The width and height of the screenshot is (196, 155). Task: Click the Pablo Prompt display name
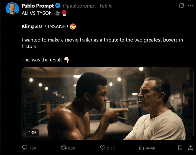click(x=38, y=6)
